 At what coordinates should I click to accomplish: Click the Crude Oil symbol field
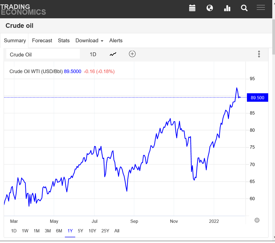(x=43, y=54)
